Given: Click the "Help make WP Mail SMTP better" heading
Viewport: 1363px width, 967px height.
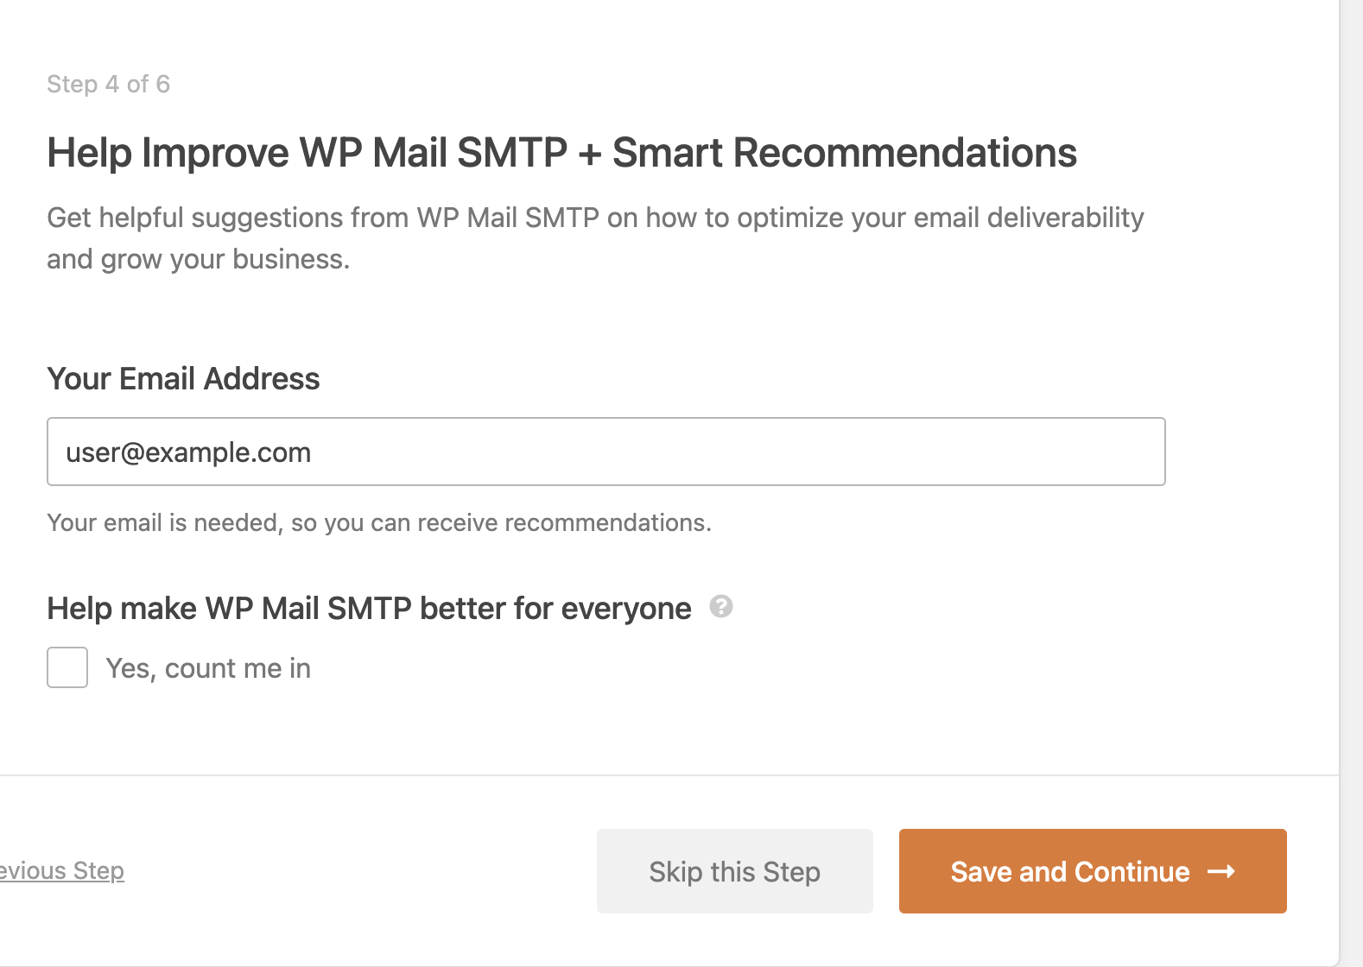Looking at the screenshot, I should [369, 609].
